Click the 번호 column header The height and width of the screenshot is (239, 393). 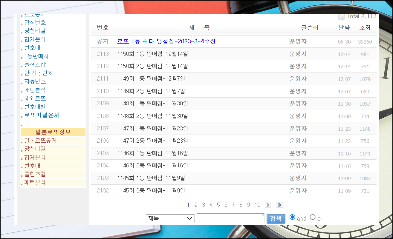(x=103, y=28)
